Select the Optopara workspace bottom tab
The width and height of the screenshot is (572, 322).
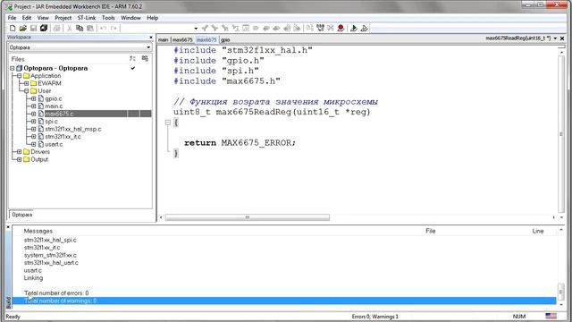coord(21,215)
